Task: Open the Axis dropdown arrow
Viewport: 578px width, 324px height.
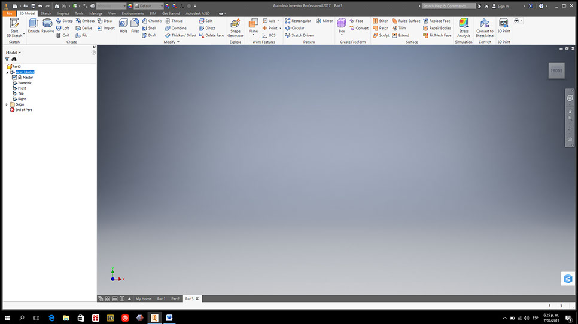Action: click(278, 21)
